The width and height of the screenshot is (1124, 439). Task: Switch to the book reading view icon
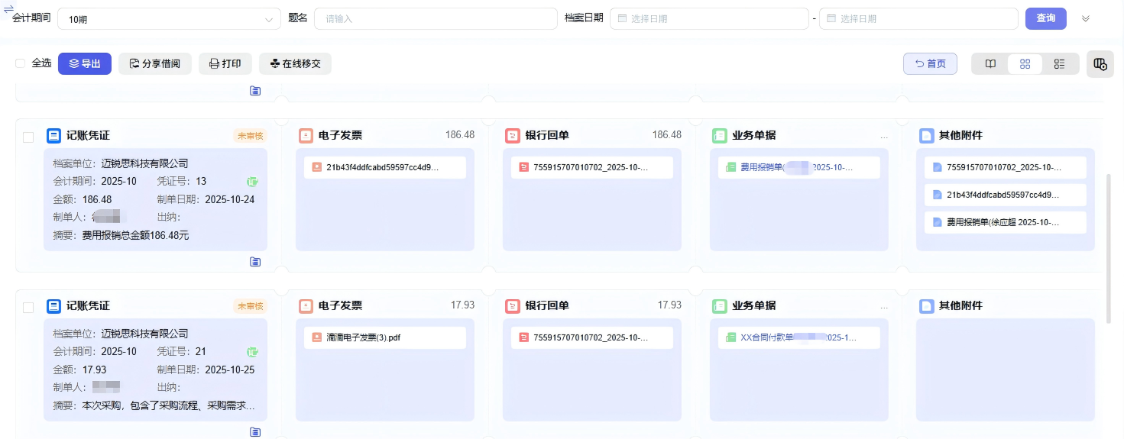[x=990, y=64]
